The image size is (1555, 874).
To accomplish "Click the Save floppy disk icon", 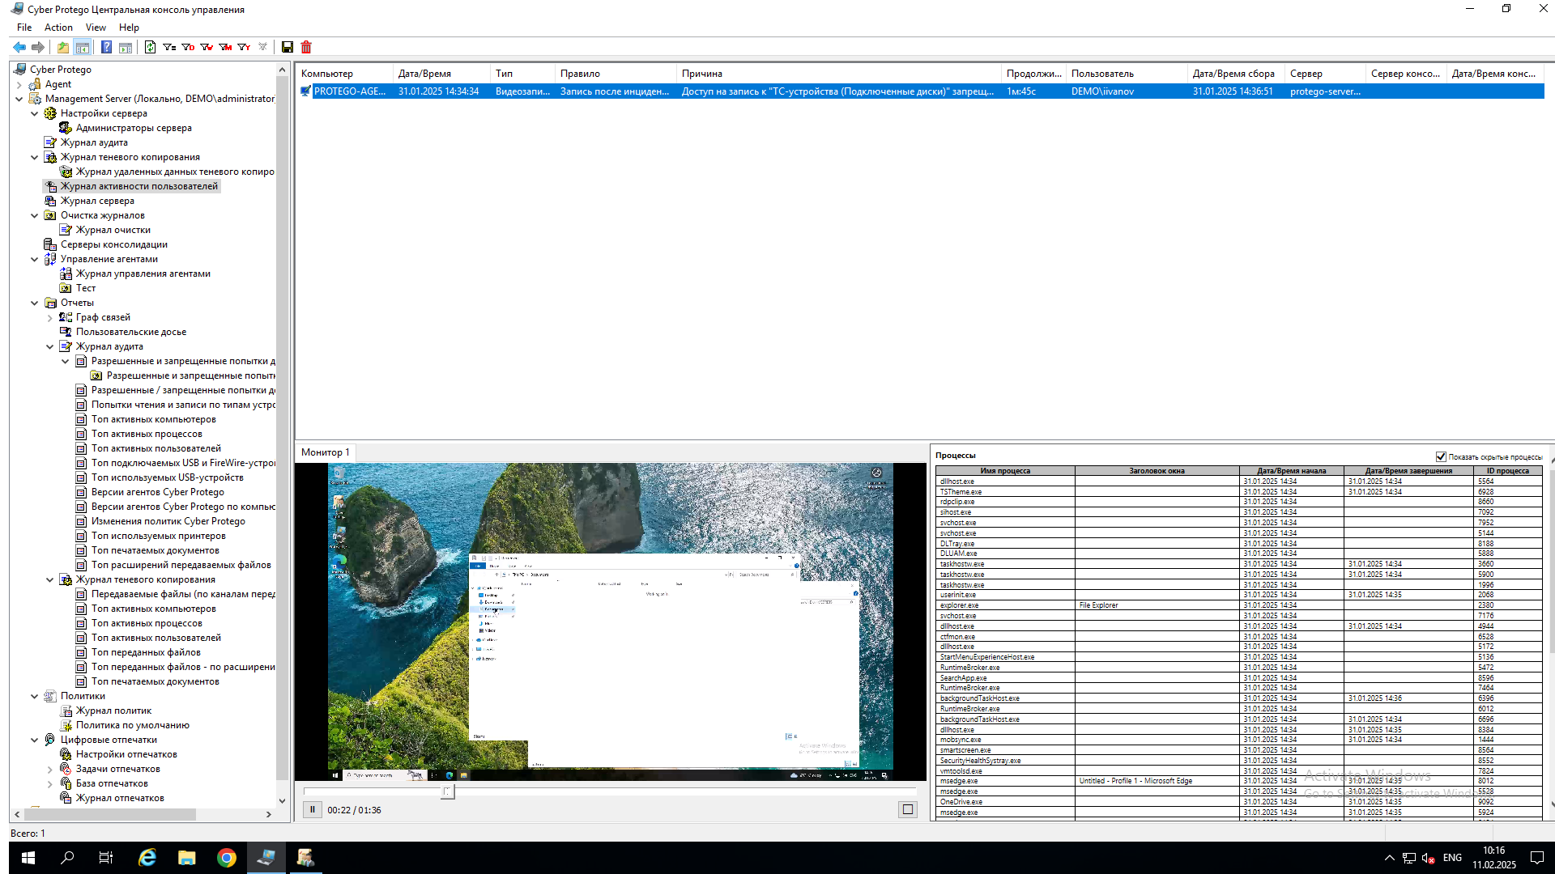I will [x=287, y=47].
